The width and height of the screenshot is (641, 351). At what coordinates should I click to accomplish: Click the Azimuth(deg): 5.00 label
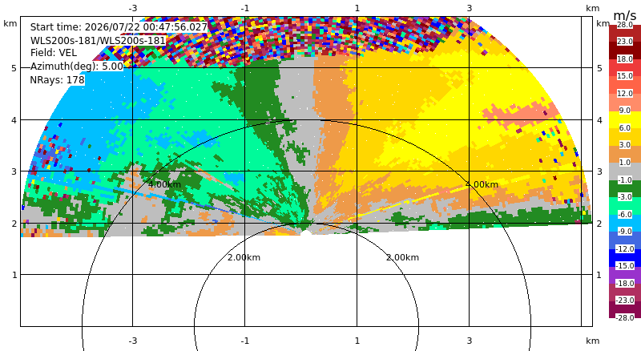[76, 66]
